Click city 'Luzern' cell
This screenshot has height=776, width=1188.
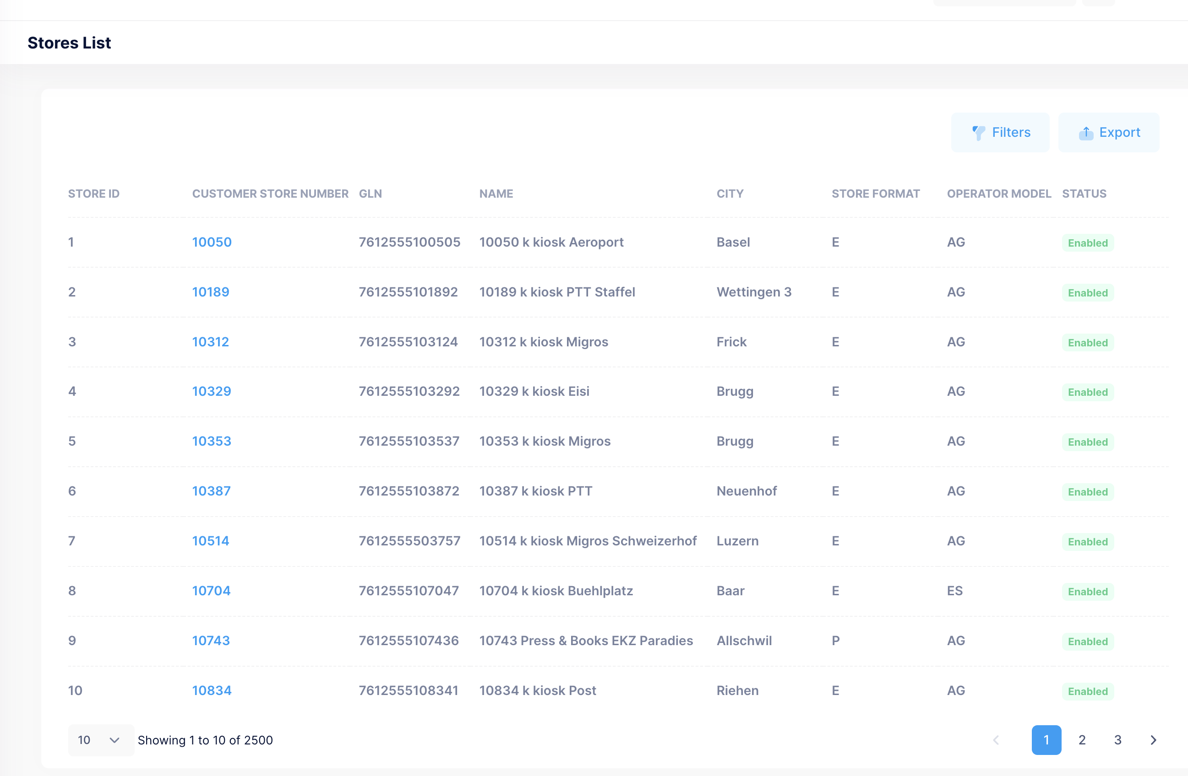point(737,541)
